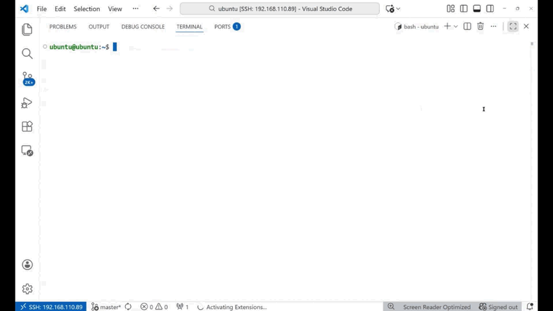Toggle the primary side bar
This screenshot has height=311, width=553.
pyautogui.click(x=464, y=9)
